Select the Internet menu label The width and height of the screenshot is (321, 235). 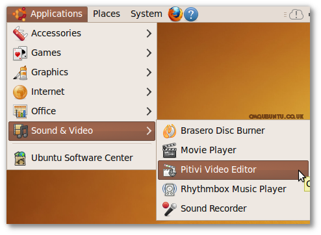tap(47, 92)
